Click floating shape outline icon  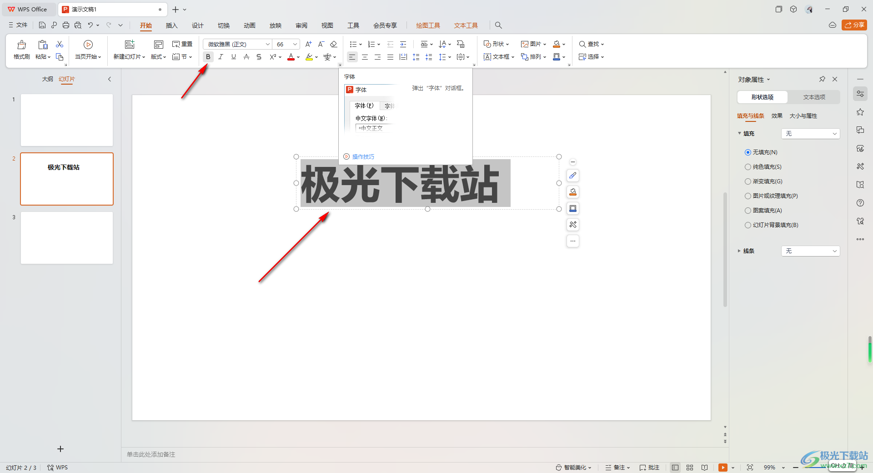click(573, 208)
